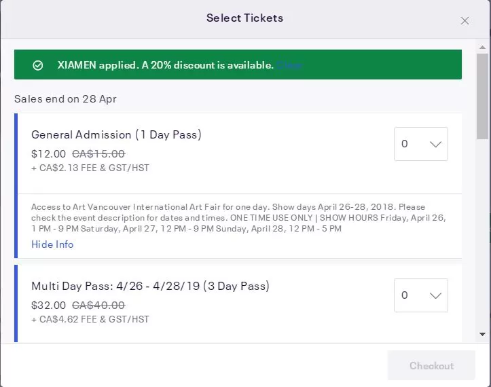Click empty scrollbar track below thumb

[483, 235]
